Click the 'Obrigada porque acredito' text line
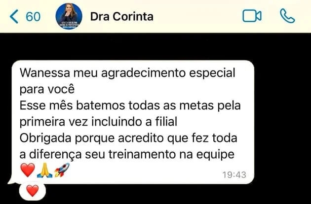This screenshot has height=204, width=311. coord(128,138)
